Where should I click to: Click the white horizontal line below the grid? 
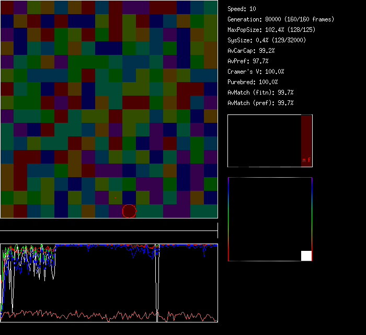pos(109,230)
